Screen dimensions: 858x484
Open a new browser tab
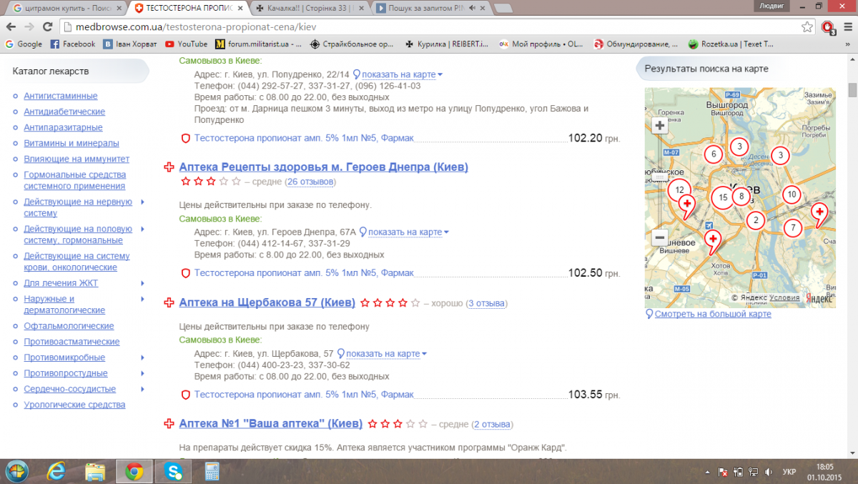[x=503, y=9]
